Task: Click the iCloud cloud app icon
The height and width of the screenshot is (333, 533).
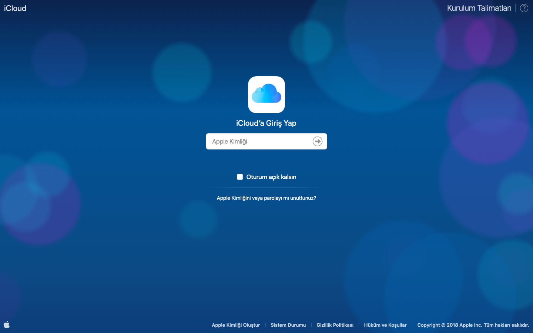Action: pos(266,95)
